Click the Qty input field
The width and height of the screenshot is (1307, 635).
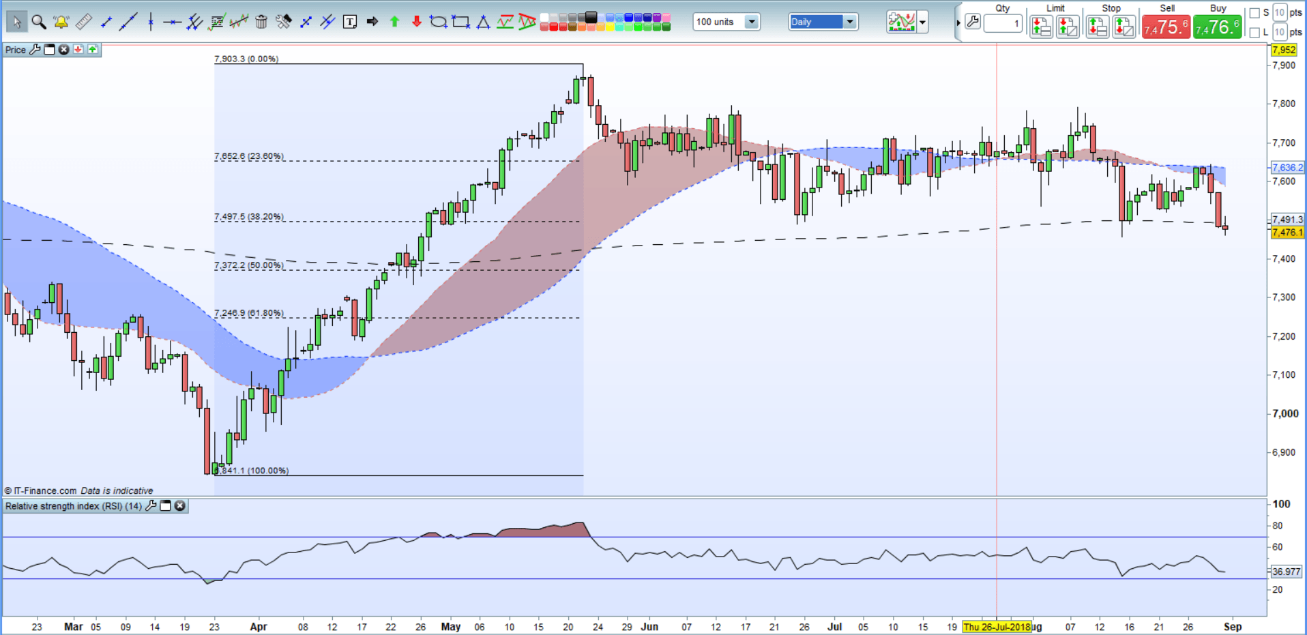coord(1003,23)
